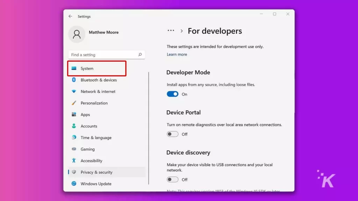Click the Apps icon in sidebar
Image resolution: width=358 pixels, height=201 pixels.
[74, 114]
